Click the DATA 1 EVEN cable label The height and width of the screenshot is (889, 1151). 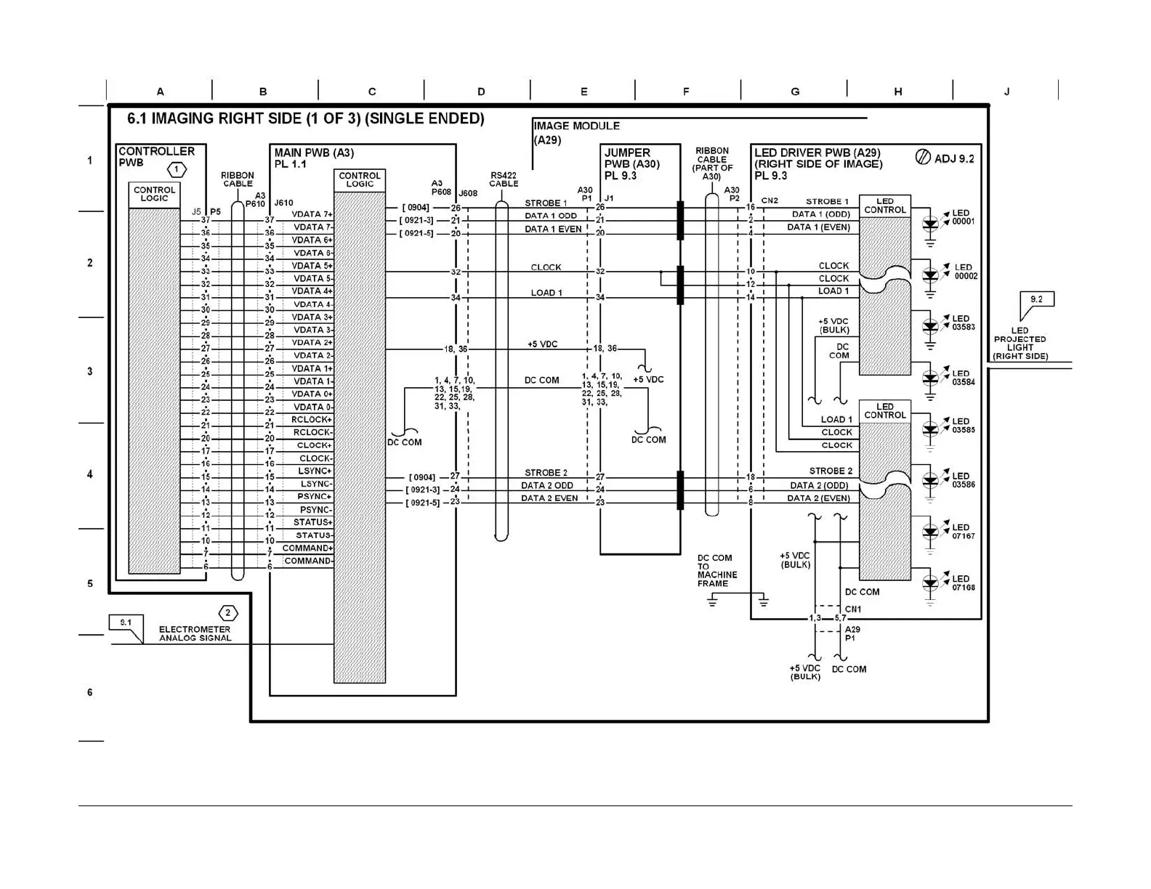[554, 229]
